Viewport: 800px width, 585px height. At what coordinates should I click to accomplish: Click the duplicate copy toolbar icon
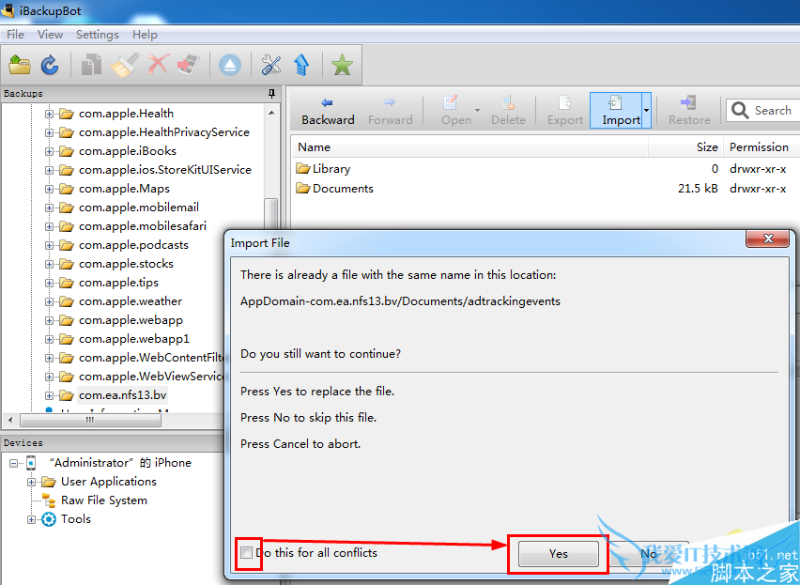tap(91, 66)
